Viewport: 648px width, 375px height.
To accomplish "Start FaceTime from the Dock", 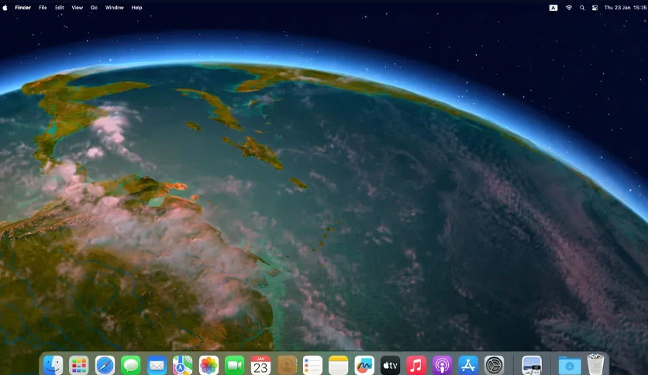I will point(235,366).
